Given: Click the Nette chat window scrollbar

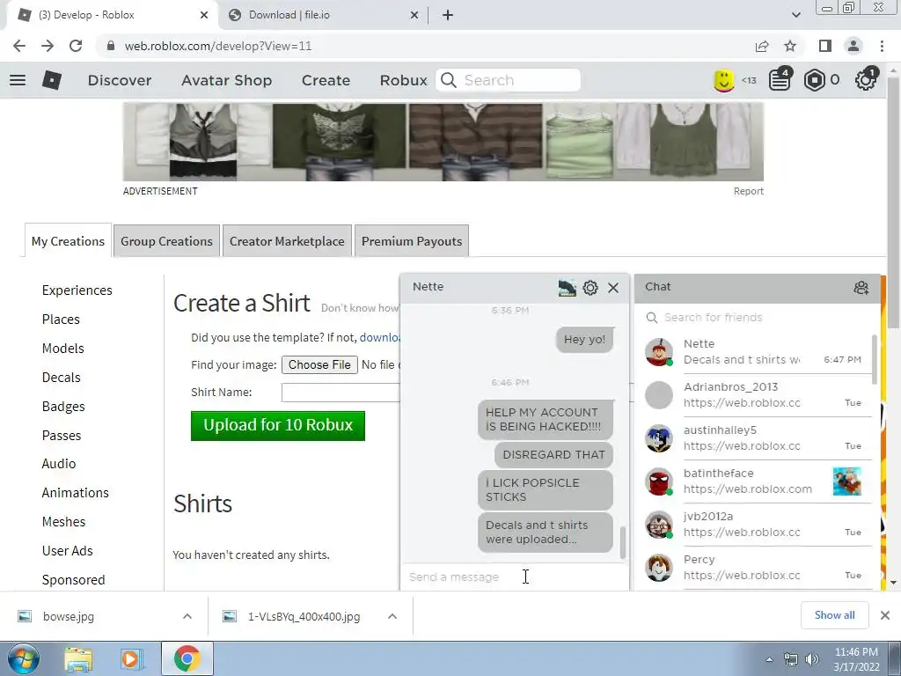Looking at the screenshot, I should (623, 541).
